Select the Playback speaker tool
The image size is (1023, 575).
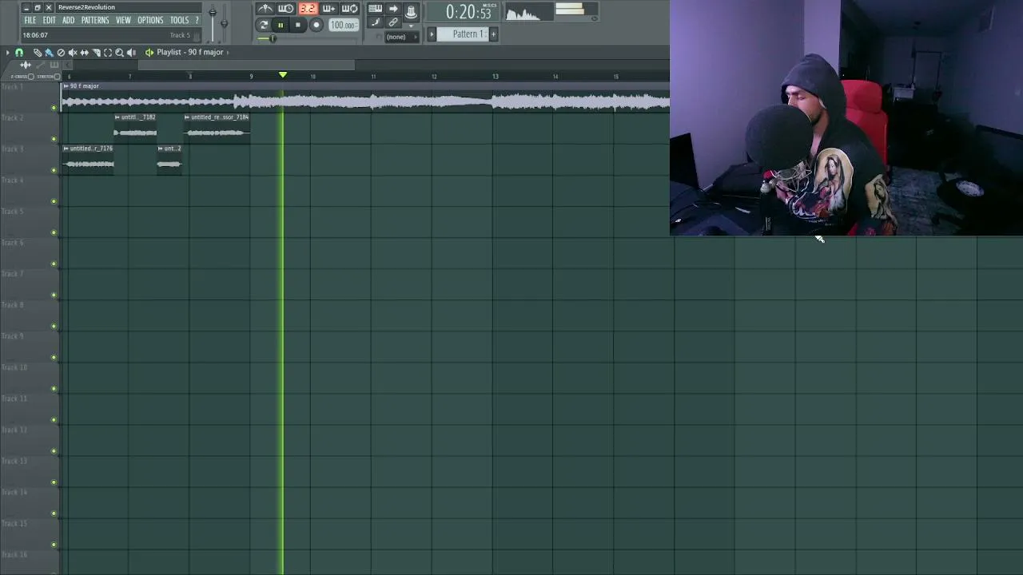tap(132, 53)
